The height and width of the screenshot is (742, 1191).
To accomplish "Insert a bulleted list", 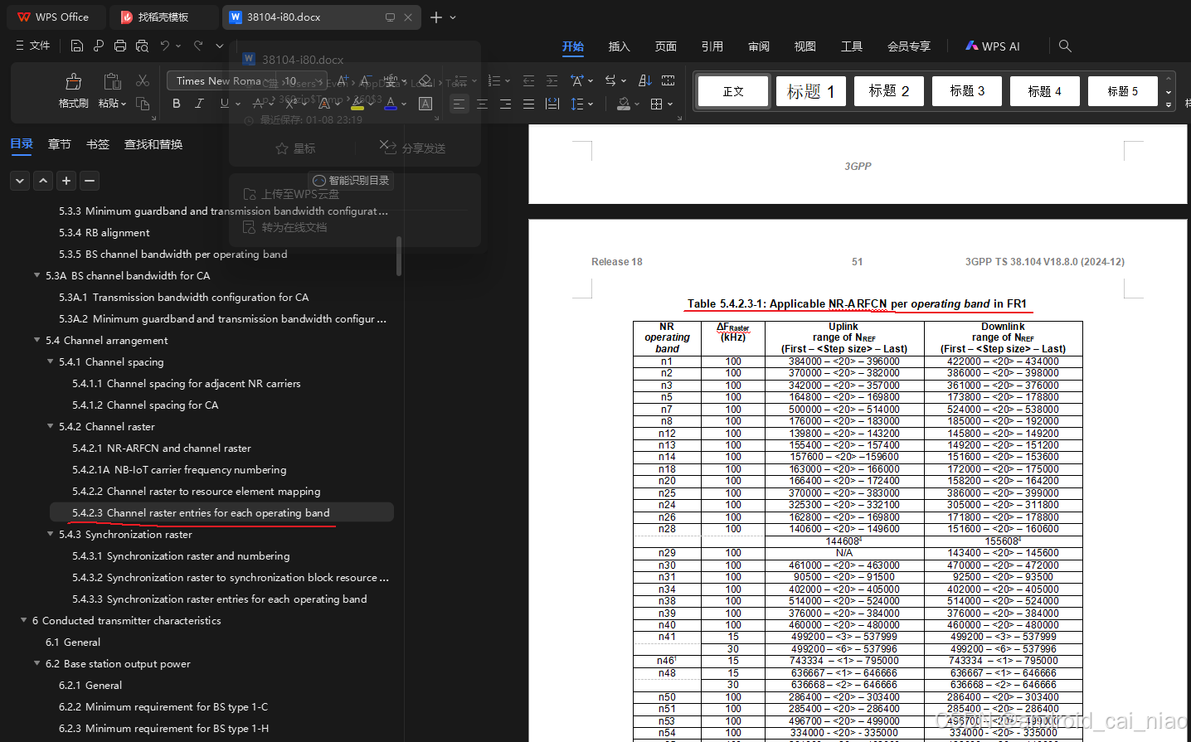I will pyautogui.click(x=460, y=80).
